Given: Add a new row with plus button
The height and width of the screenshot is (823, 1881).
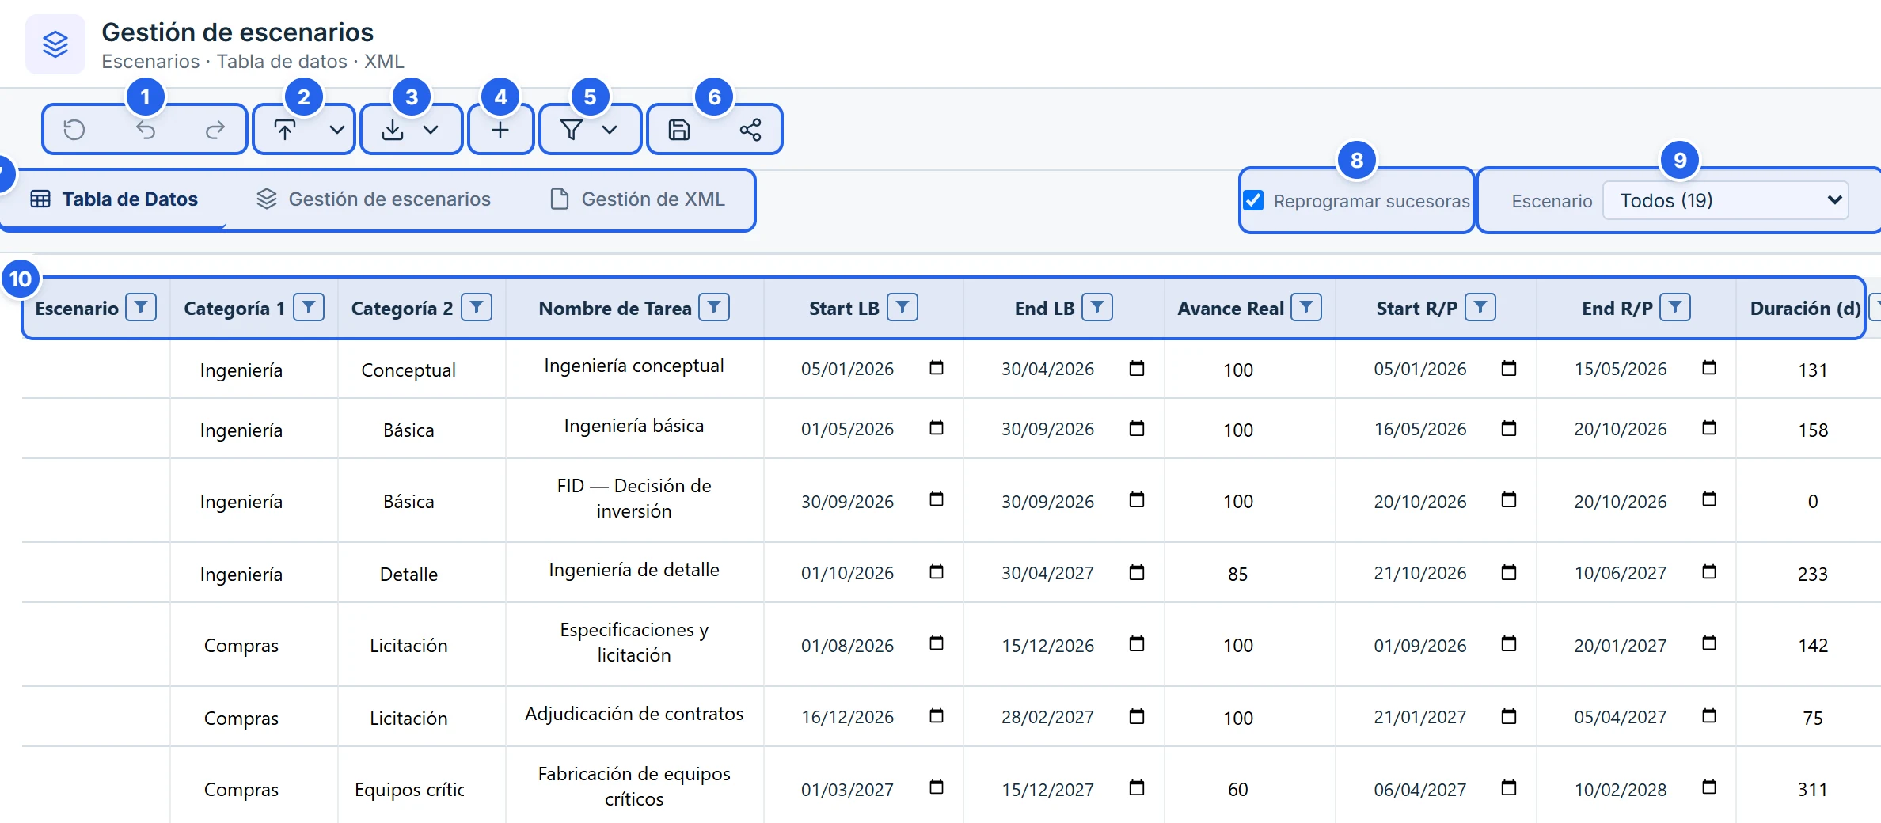Looking at the screenshot, I should point(500,130).
